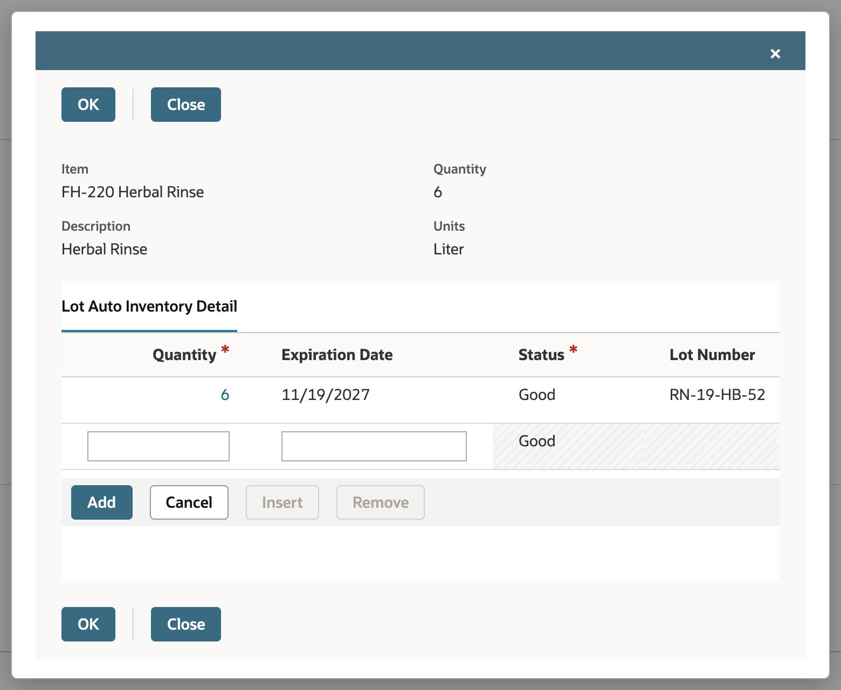Viewport: 841px width, 690px height.
Task: Select the RN-19-HB-52 lot number cell
Action: coord(717,395)
